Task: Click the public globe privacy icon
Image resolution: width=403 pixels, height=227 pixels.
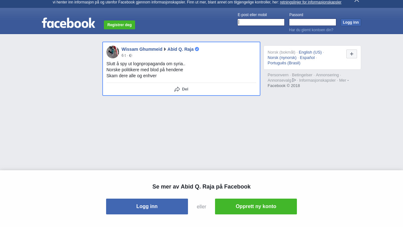Action: (131, 55)
